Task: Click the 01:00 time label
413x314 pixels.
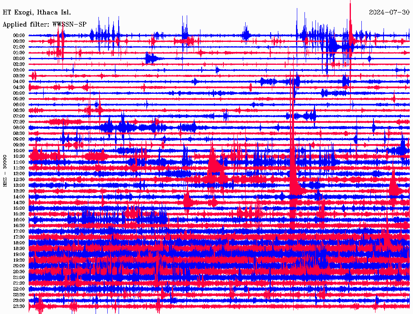Action: pyautogui.click(x=19, y=47)
